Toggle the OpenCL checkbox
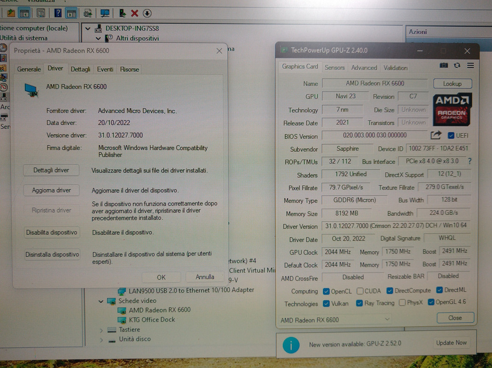Image resolution: width=492 pixels, height=368 pixels. coord(326,291)
